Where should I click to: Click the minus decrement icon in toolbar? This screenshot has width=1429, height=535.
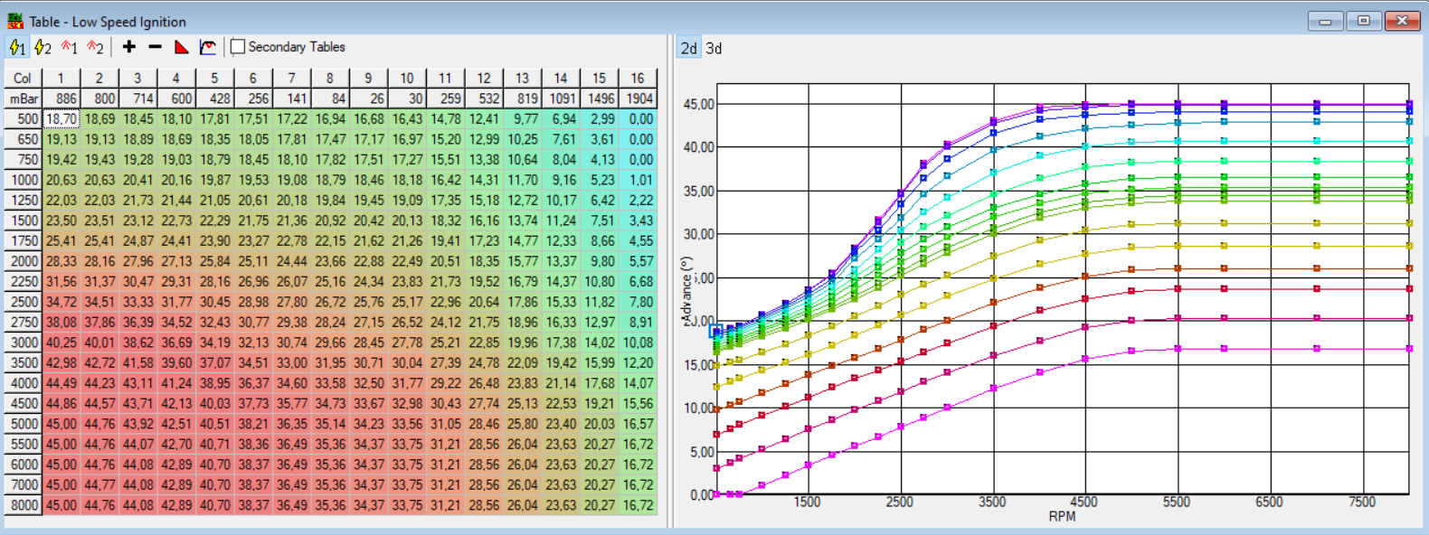coord(155,47)
